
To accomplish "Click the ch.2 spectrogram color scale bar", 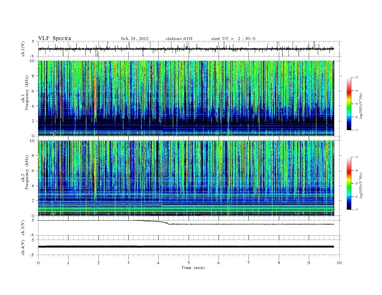I will coord(349,184).
